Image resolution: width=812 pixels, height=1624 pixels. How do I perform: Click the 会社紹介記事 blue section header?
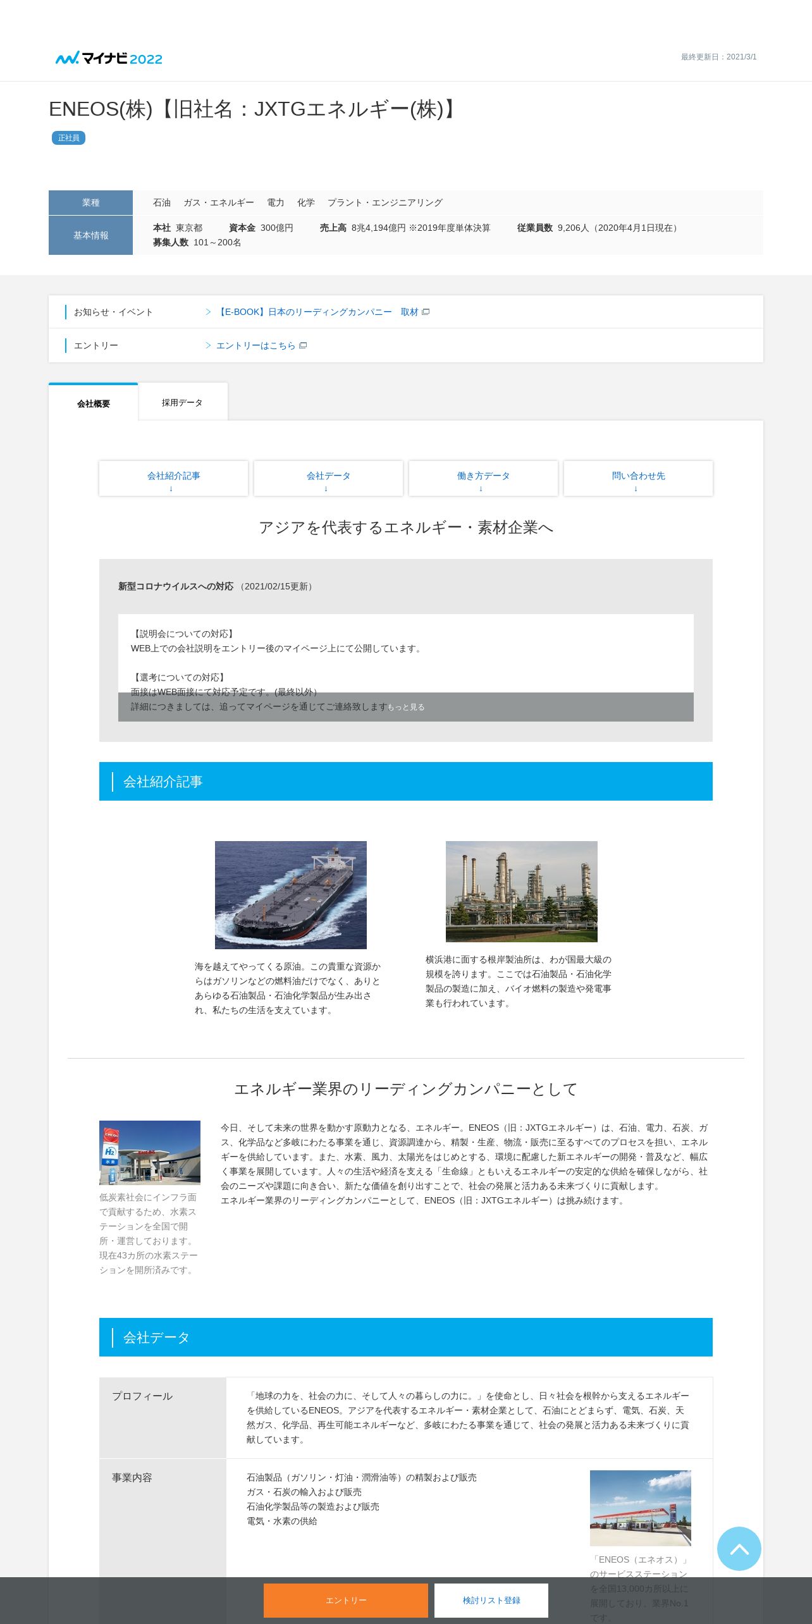click(406, 781)
